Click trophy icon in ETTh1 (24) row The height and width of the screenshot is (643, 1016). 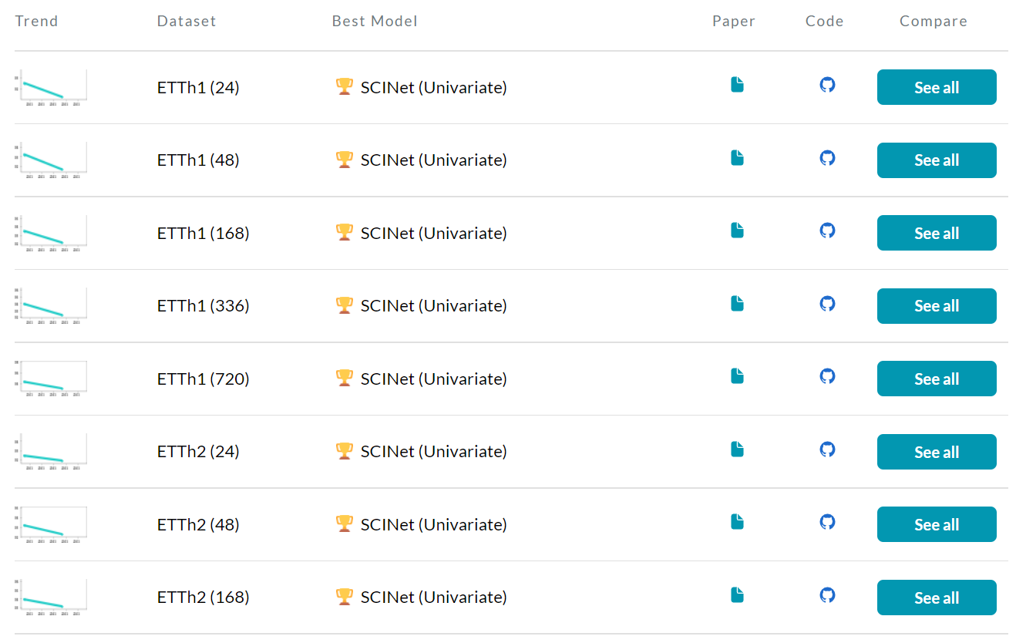click(345, 87)
